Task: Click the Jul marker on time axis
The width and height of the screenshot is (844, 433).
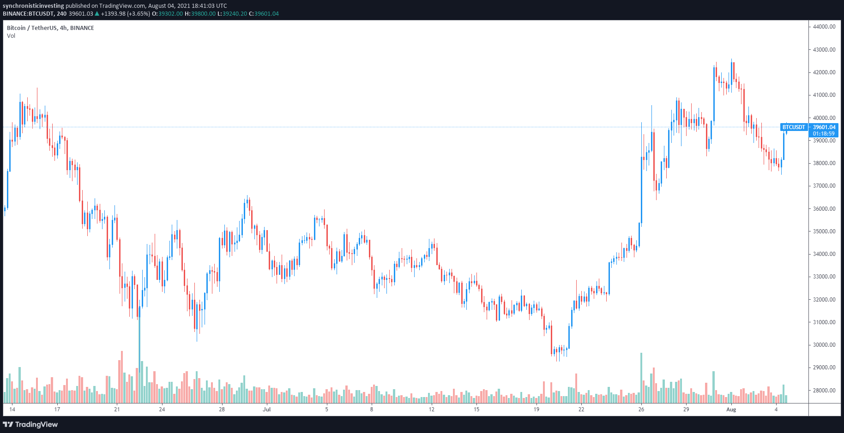Action: point(266,409)
